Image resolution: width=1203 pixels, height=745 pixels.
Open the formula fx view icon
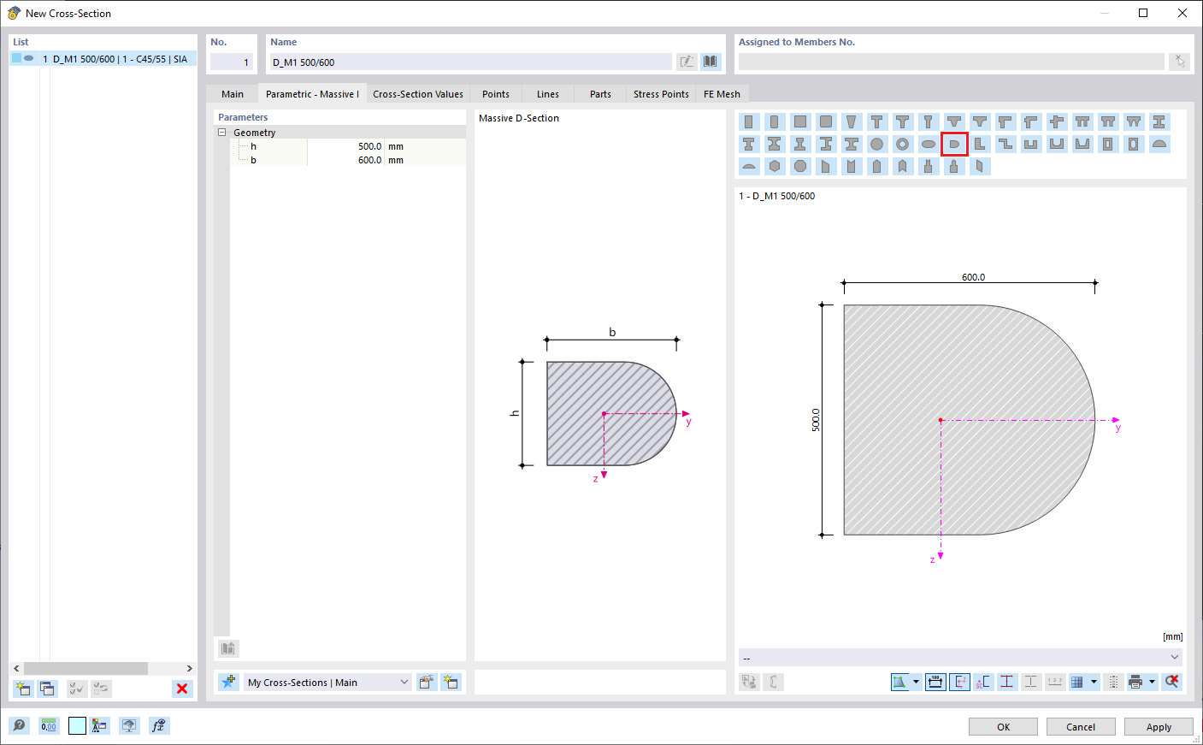pyautogui.click(x=159, y=726)
